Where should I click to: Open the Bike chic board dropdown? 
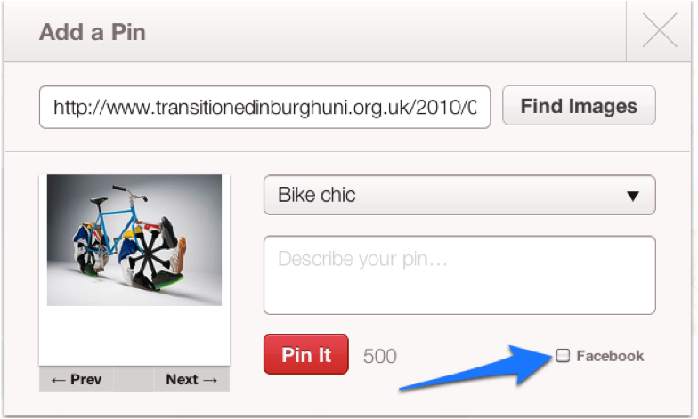click(x=459, y=196)
